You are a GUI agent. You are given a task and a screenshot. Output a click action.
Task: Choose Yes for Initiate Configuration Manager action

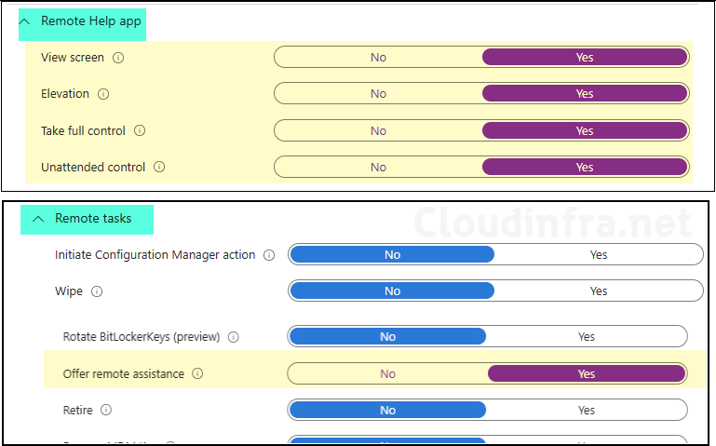point(599,255)
